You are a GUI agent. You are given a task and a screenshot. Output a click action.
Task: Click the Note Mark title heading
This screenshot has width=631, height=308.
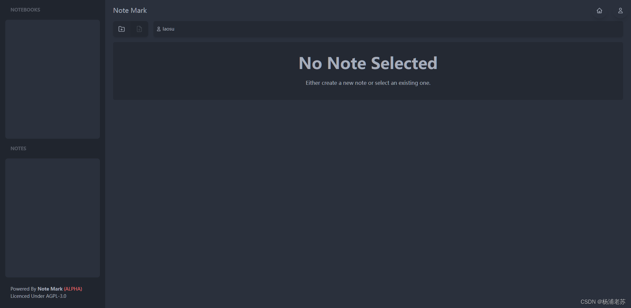pyautogui.click(x=130, y=10)
